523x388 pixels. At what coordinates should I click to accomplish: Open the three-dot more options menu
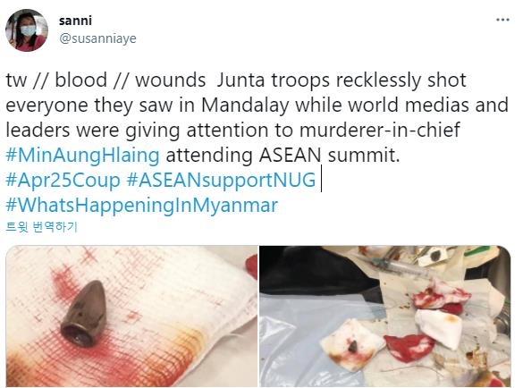pyautogui.click(x=502, y=20)
